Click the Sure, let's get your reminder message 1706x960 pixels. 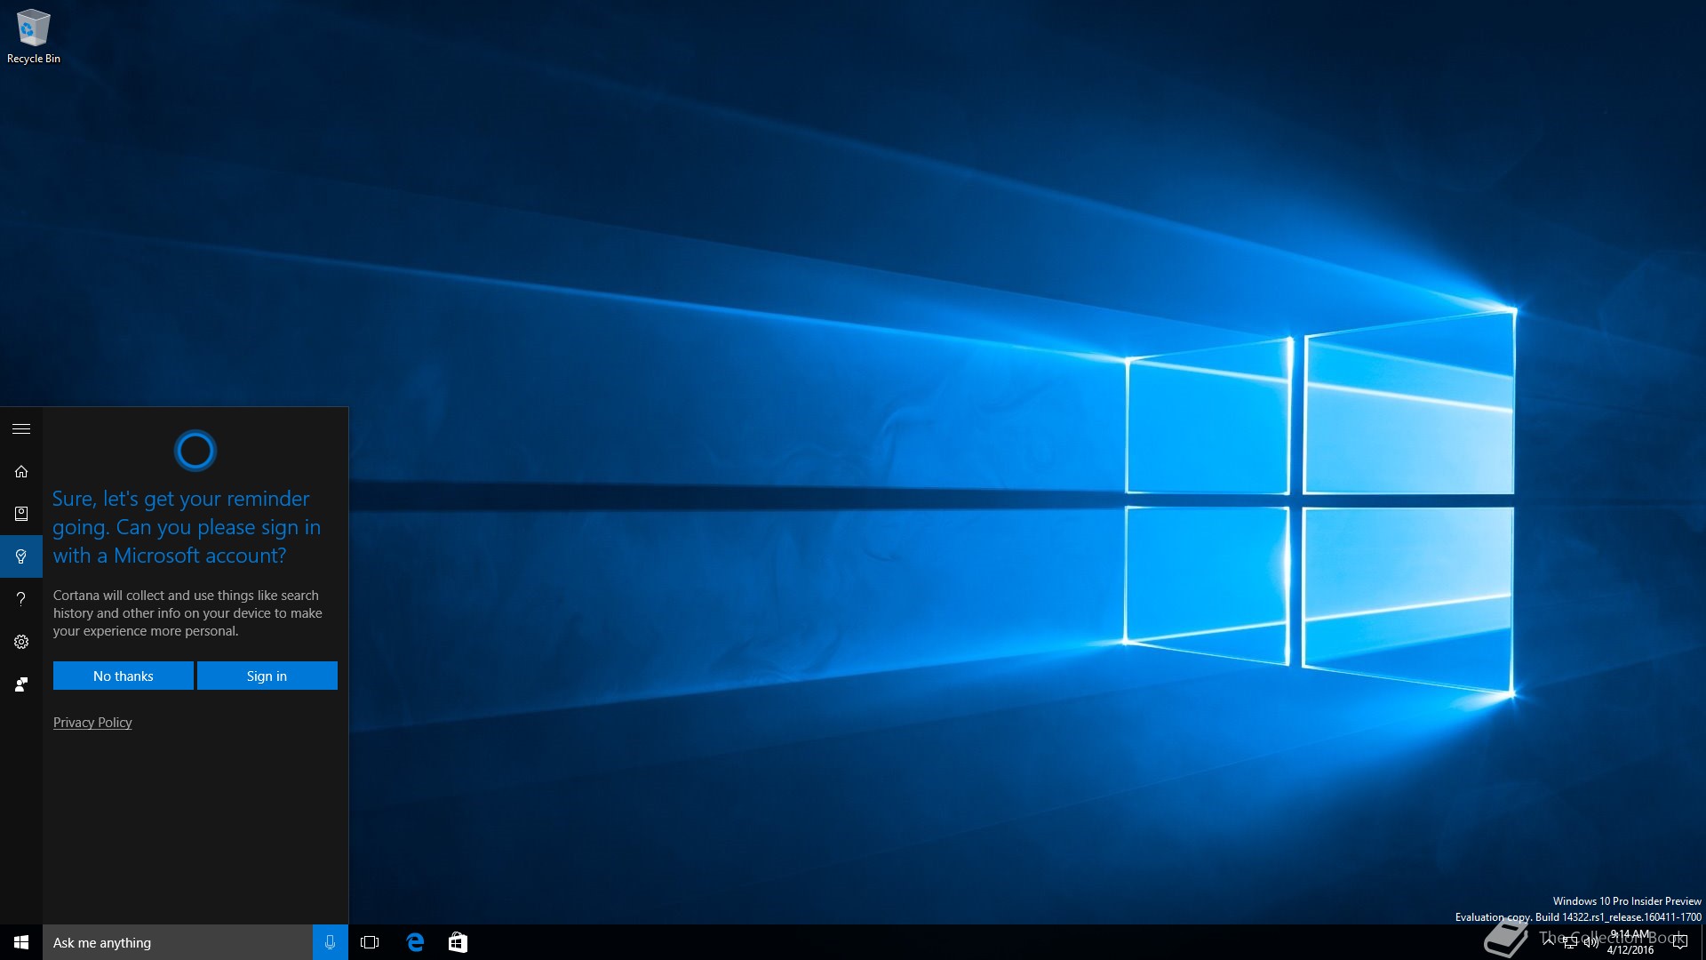coord(187,527)
